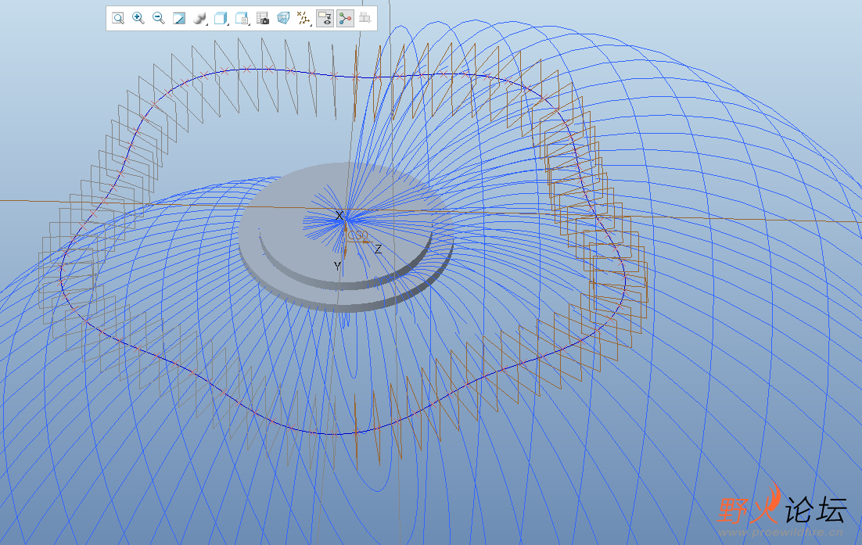Open the cube-with-list view dropdown
Viewport: 862px width, 545px height.
(x=242, y=18)
